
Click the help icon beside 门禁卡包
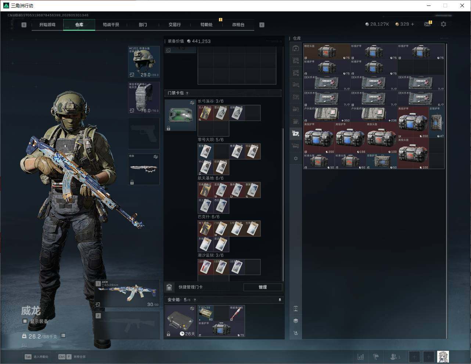[x=187, y=93]
